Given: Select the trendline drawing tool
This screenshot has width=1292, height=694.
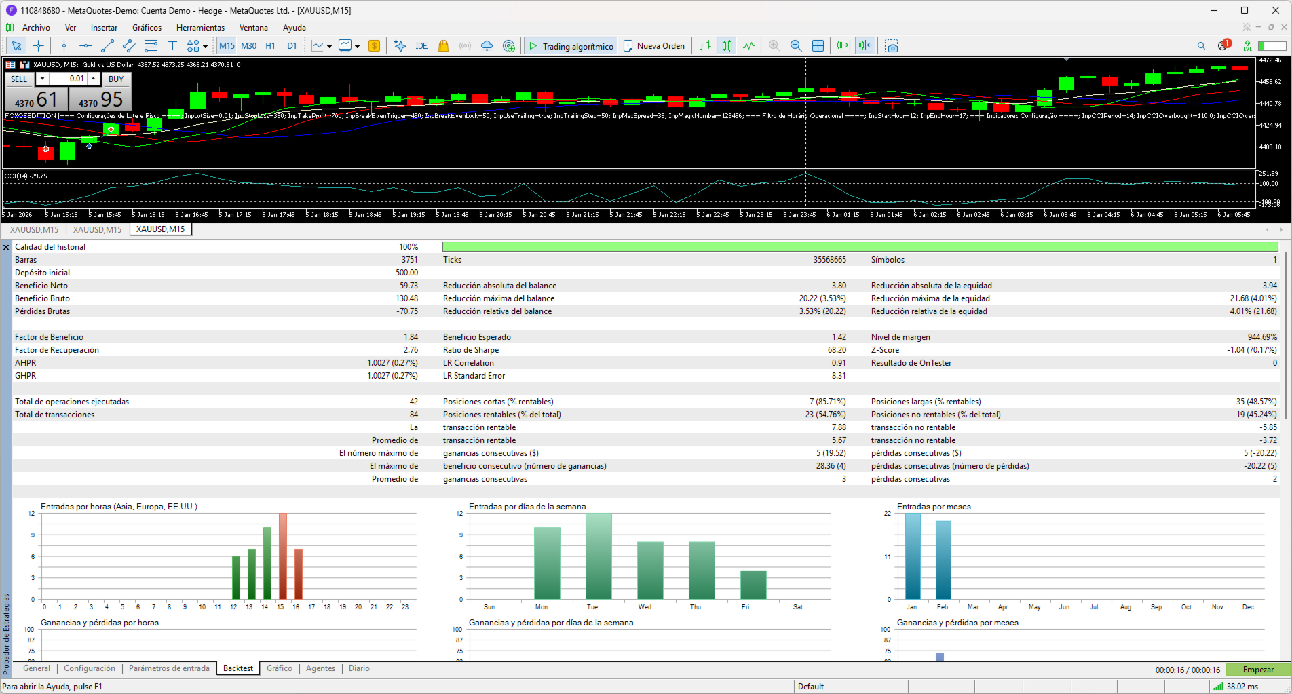Looking at the screenshot, I should click(107, 46).
